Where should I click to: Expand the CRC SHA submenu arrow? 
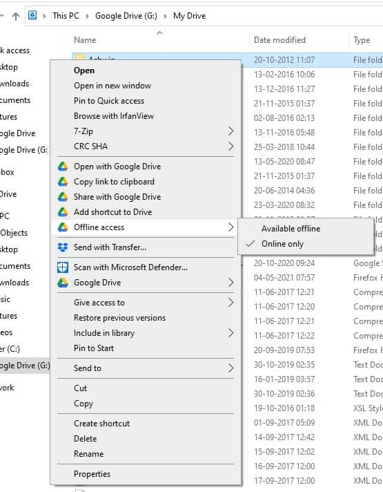coord(230,146)
